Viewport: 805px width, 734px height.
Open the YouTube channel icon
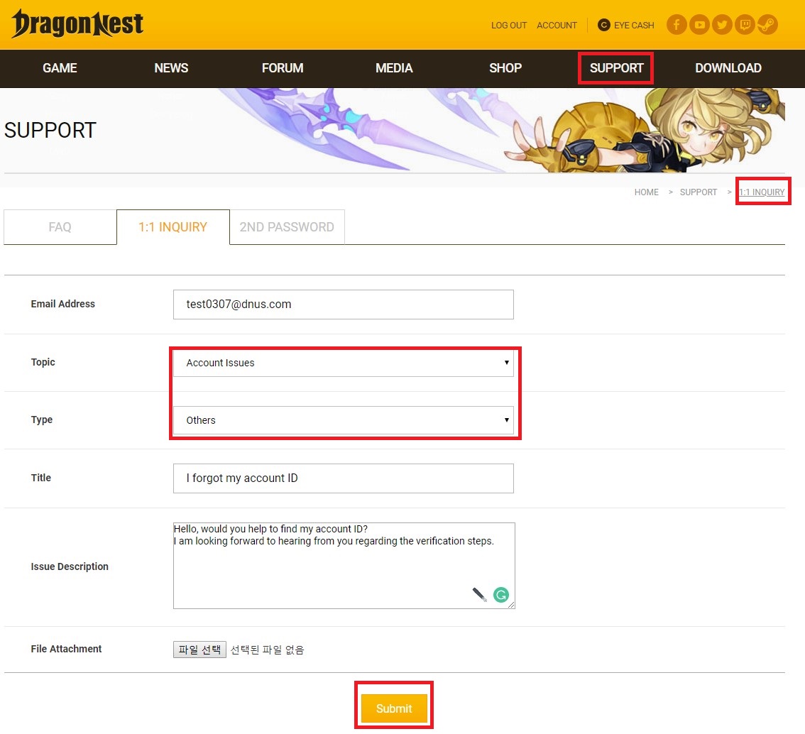pos(699,25)
